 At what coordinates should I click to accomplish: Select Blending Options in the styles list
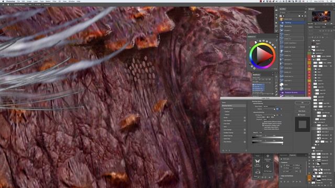pyautogui.click(x=233, y=105)
